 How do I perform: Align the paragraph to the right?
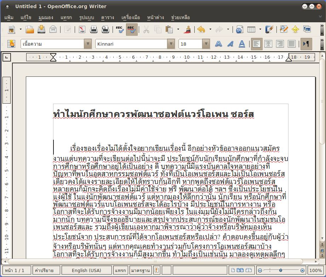coord(280,44)
